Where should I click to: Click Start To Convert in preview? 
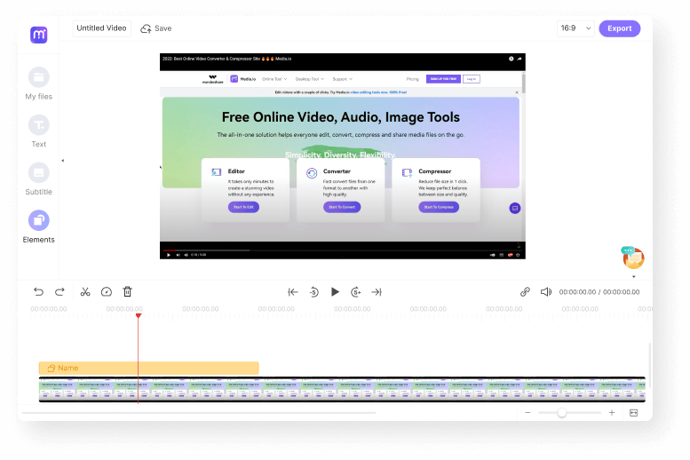pyautogui.click(x=342, y=207)
